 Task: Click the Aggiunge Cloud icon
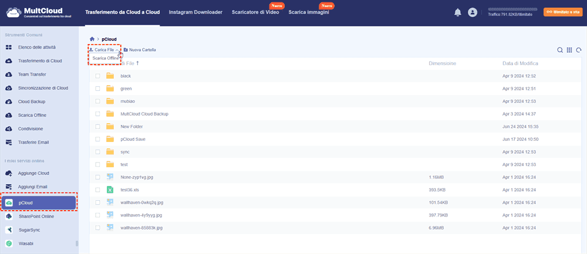9,173
